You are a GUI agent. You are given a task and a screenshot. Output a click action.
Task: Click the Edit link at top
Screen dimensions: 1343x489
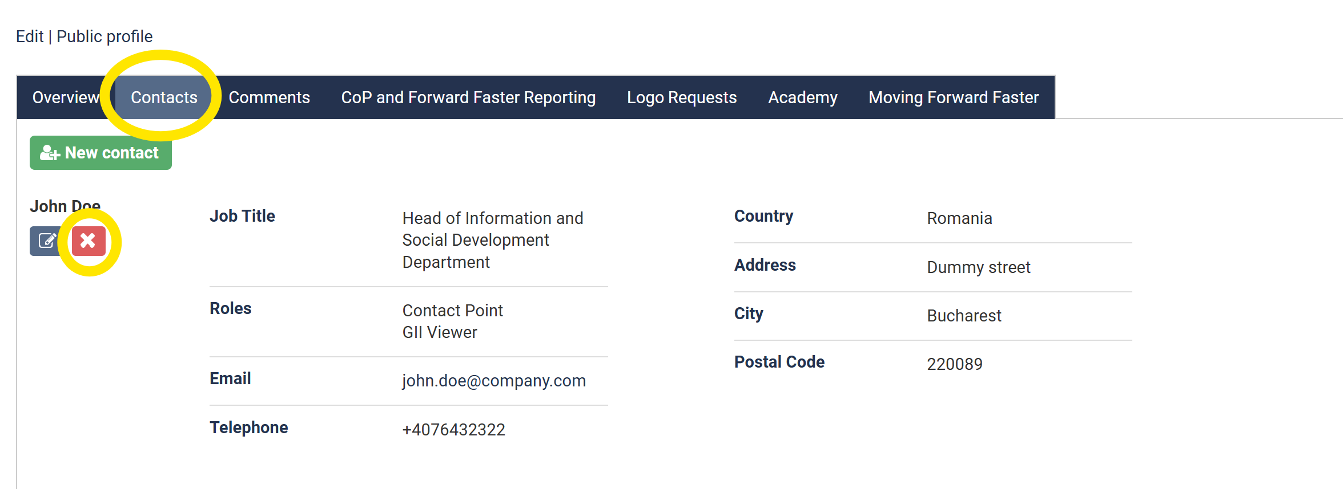(x=30, y=36)
